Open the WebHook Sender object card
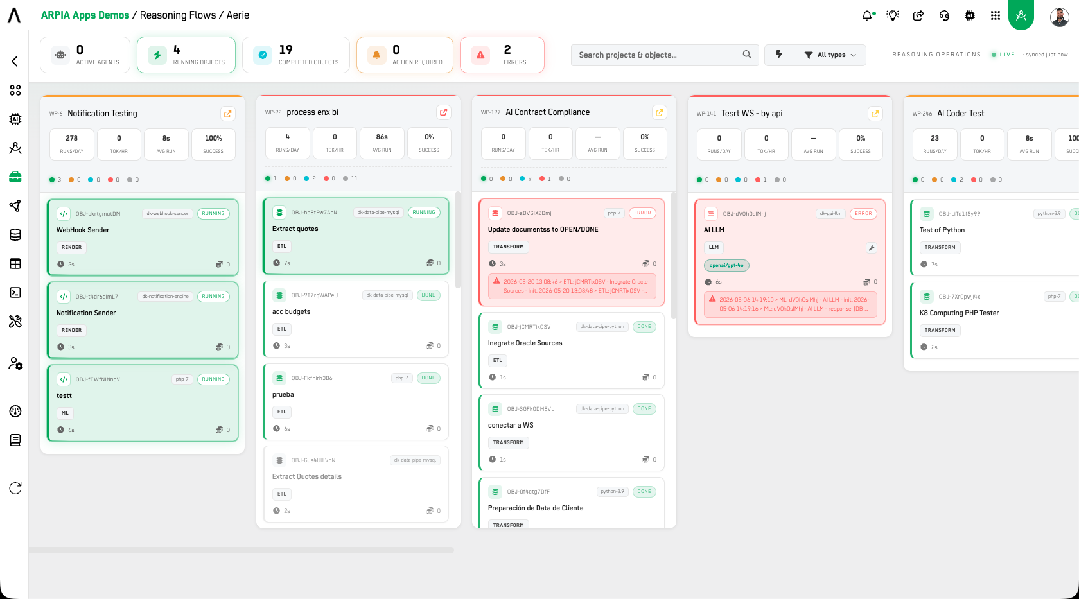Screen dimensions: 1079x599 pos(143,238)
